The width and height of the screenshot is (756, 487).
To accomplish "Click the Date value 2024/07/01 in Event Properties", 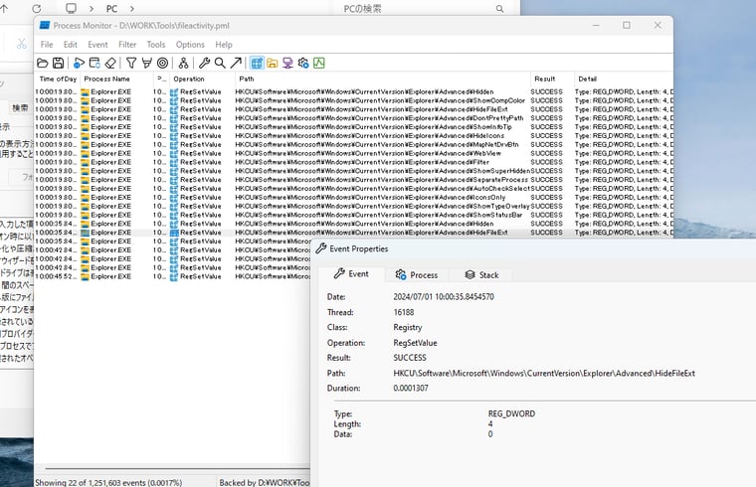I will [444, 297].
